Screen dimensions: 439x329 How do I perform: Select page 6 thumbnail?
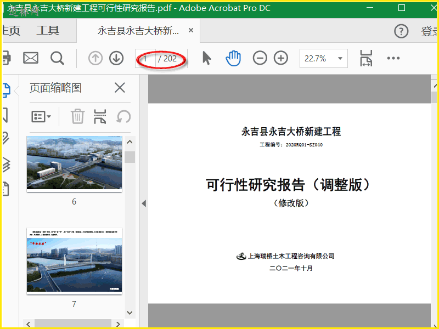74,163
